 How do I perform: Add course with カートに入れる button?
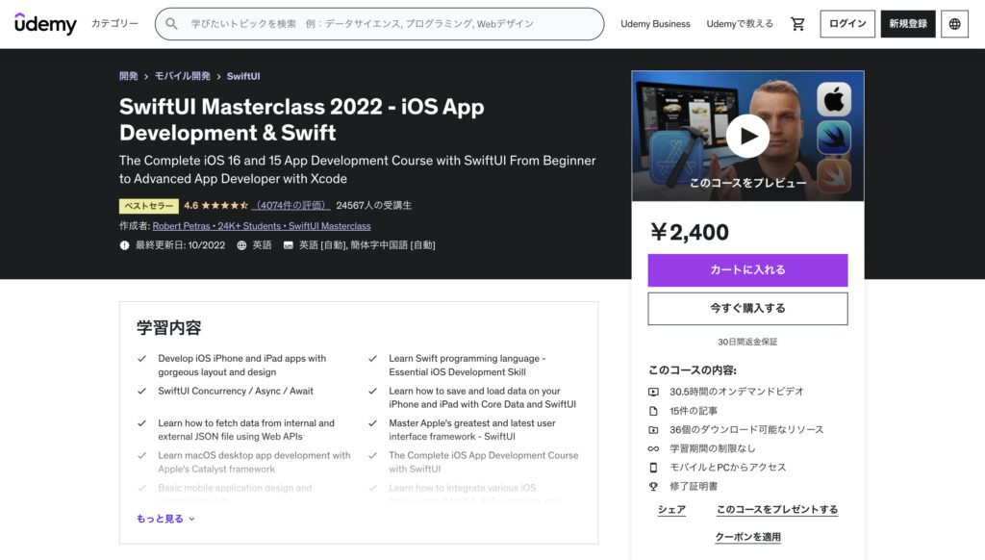pos(747,270)
